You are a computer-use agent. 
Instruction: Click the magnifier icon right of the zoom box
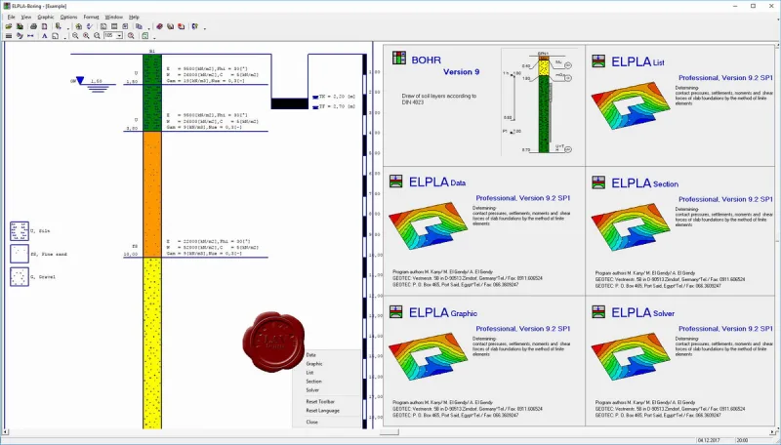(x=131, y=36)
